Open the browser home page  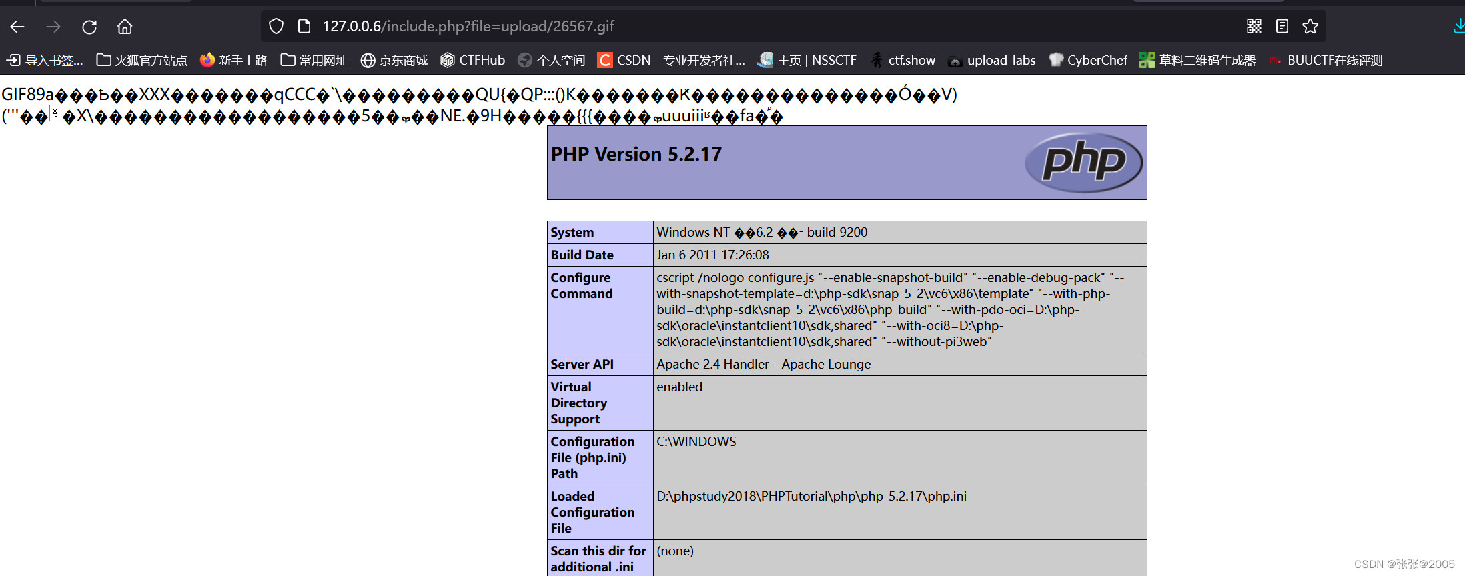point(125,27)
